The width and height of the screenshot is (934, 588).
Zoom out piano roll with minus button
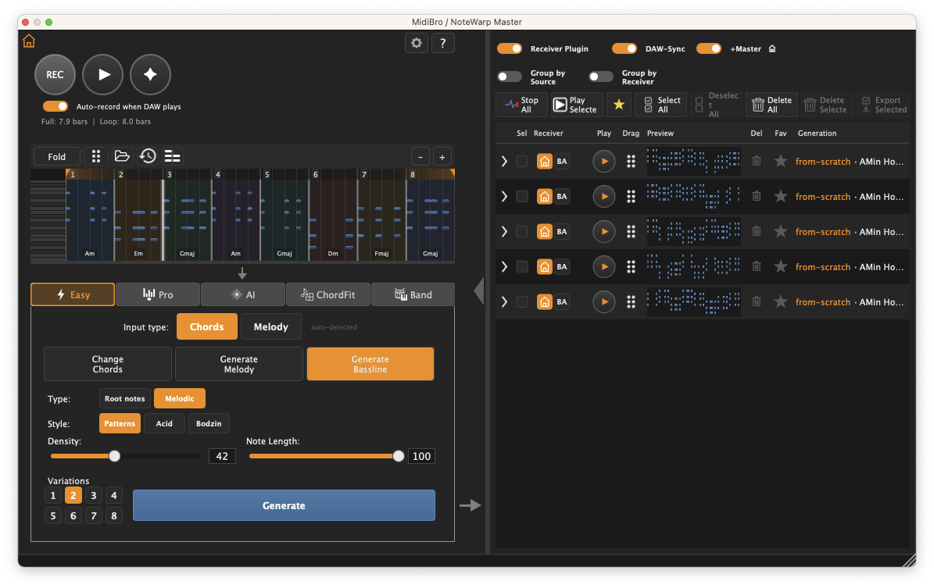click(x=420, y=157)
